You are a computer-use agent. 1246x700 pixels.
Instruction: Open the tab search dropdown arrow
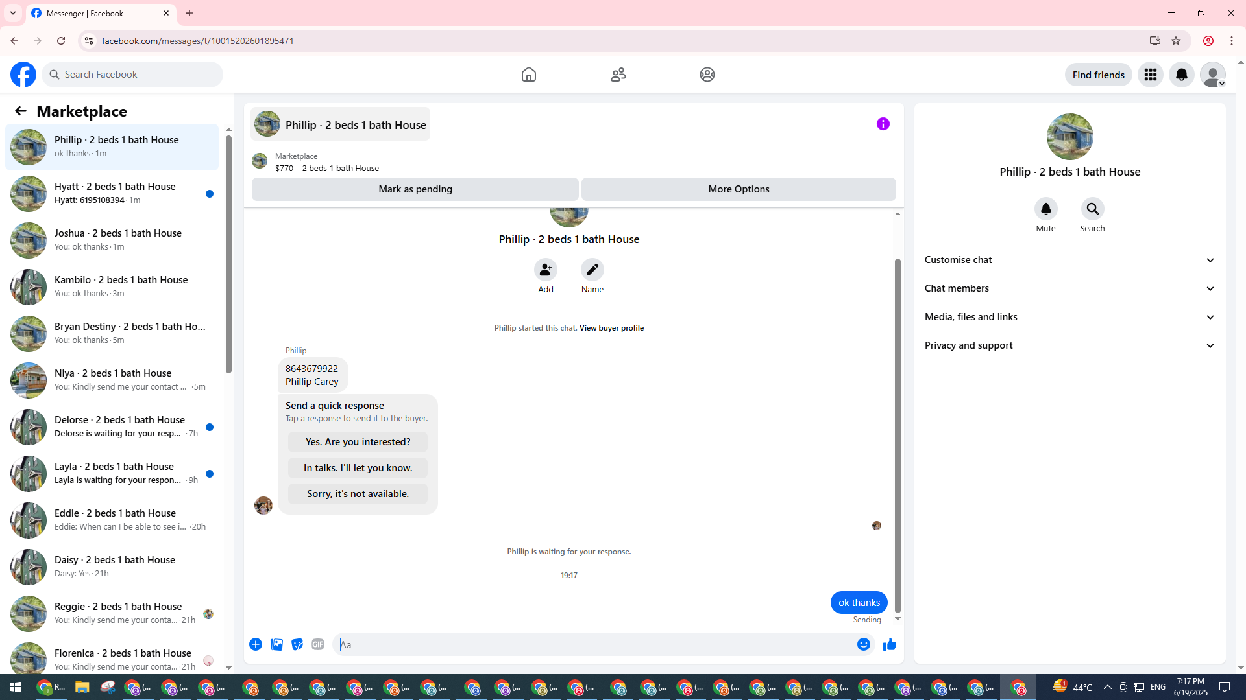click(x=13, y=13)
